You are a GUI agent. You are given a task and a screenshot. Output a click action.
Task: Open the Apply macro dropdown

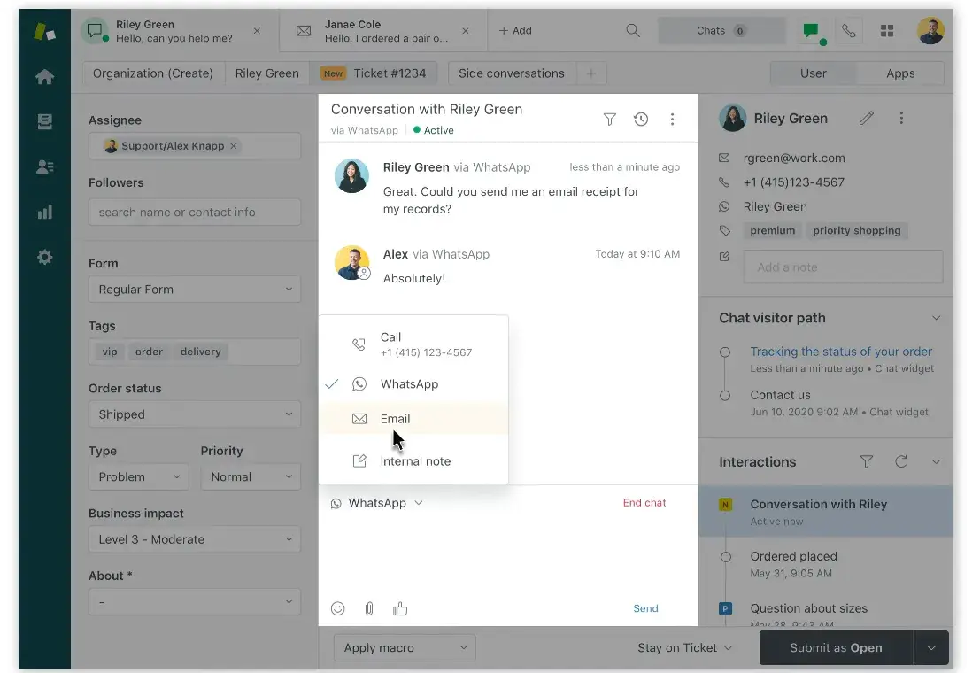pyautogui.click(x=405, y=648)
